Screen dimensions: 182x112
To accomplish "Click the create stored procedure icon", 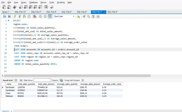I will [35, 7].
